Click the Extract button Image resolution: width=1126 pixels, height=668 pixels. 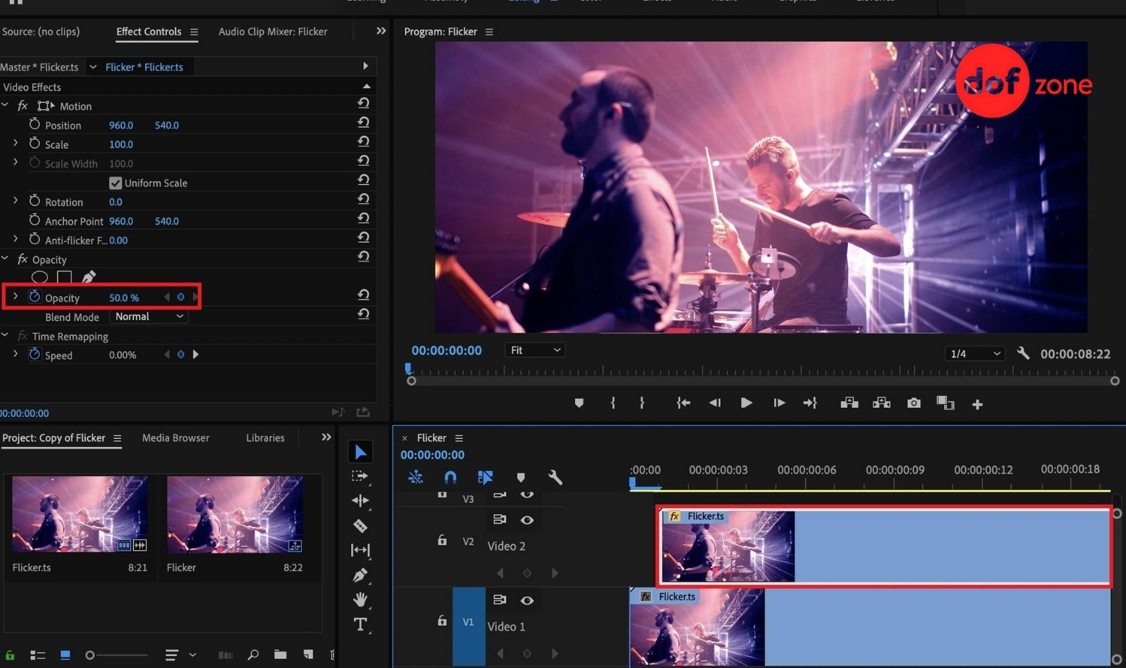(882, 403)
